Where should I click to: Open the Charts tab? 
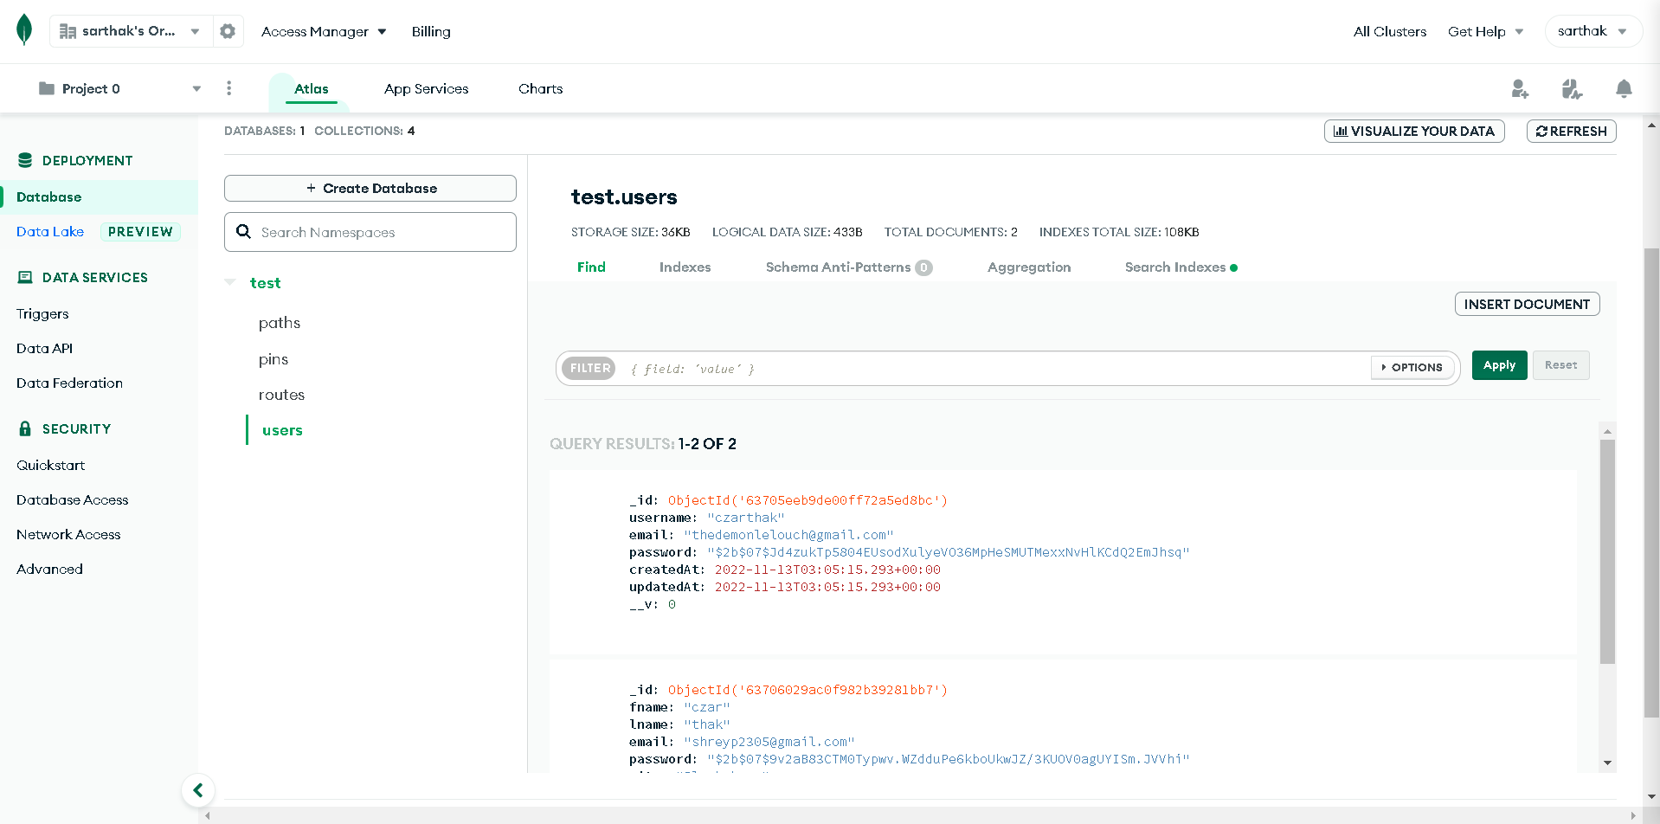point(540,88)
